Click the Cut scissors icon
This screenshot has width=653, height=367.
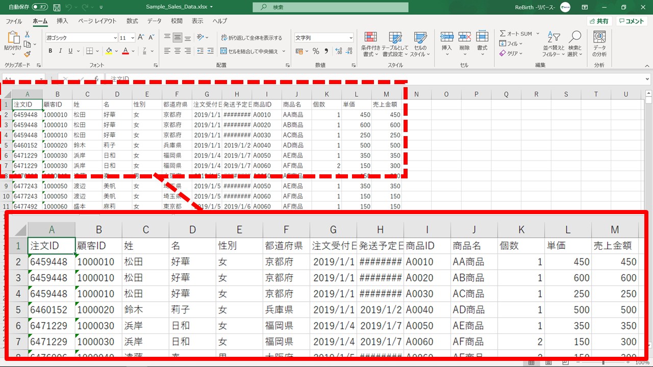tap(27, 35)
